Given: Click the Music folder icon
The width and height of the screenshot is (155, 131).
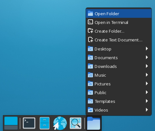Looking at the screenshot, I should tap(90, 75).
